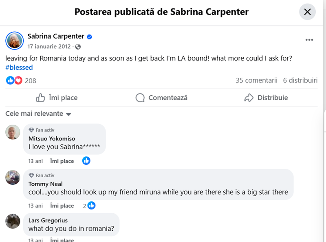Toggle Îmi place on Tommy Neal's comment
Image resolution: width=326 pixels, height=242 pixels.
click(x=62, y=206)
